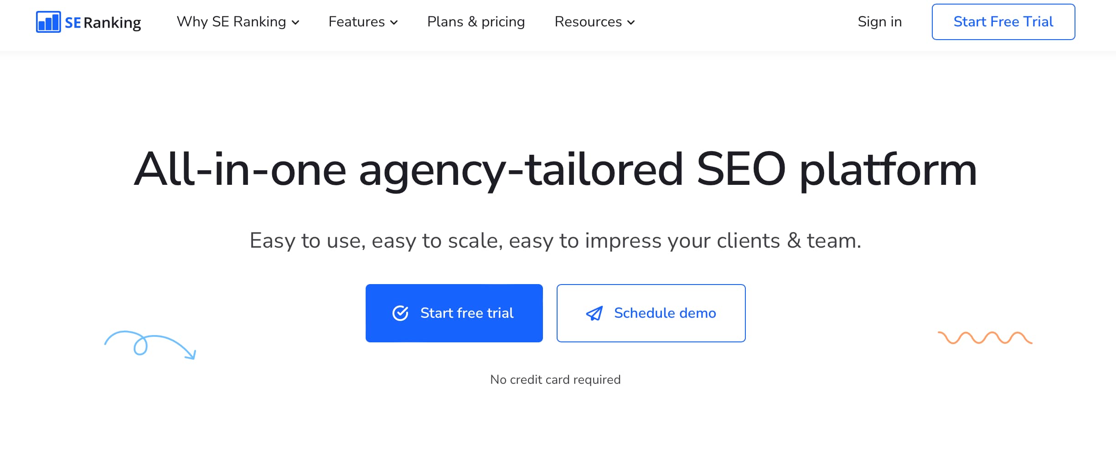Click the Sign in link
The height and width of the screenshot is (463, 1116).
[x=879, y=21]
